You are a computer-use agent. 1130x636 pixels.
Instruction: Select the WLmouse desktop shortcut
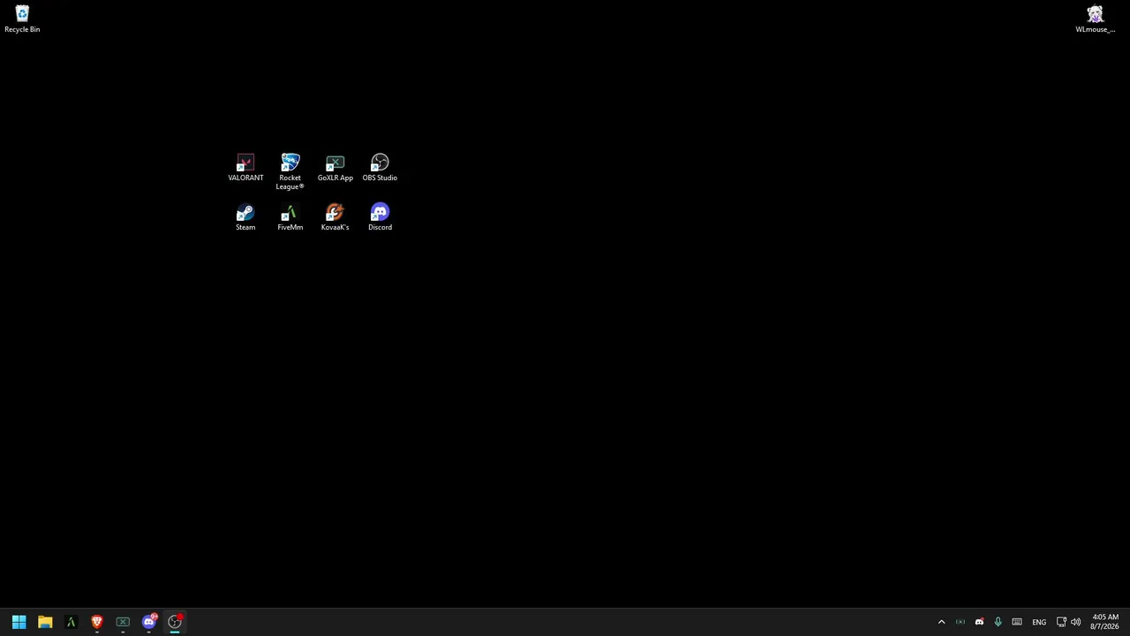click(x=1095, y=19)
